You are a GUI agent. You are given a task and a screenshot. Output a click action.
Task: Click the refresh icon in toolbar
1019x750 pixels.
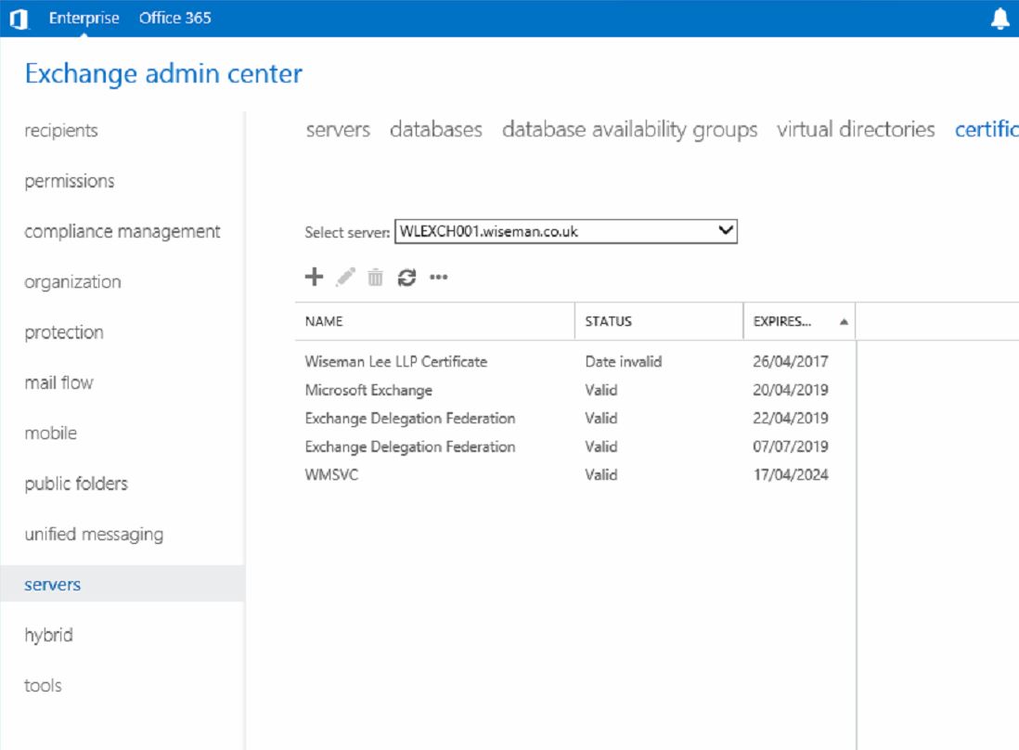[x=406, y=277]
